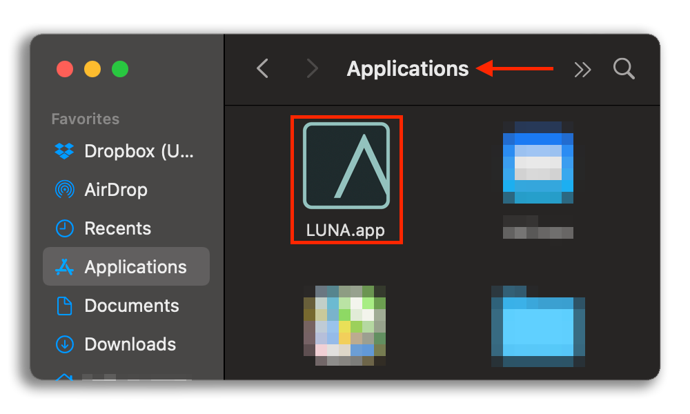Click the Applications sidebar glyph icon
This screenshot has width=690, height=414.
pos(64,266)
